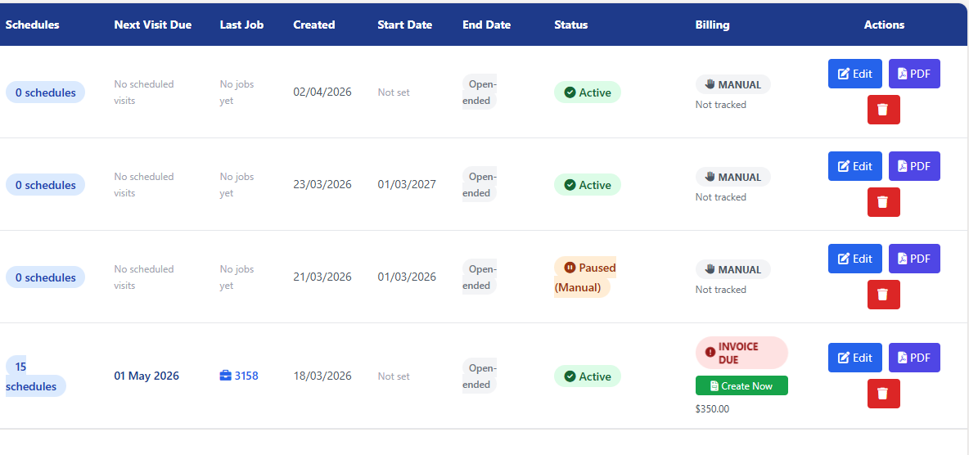Image resolution: width=969 pixels, height=455 pixels.
Task: Click the Status column header
Action: point(571,25)
